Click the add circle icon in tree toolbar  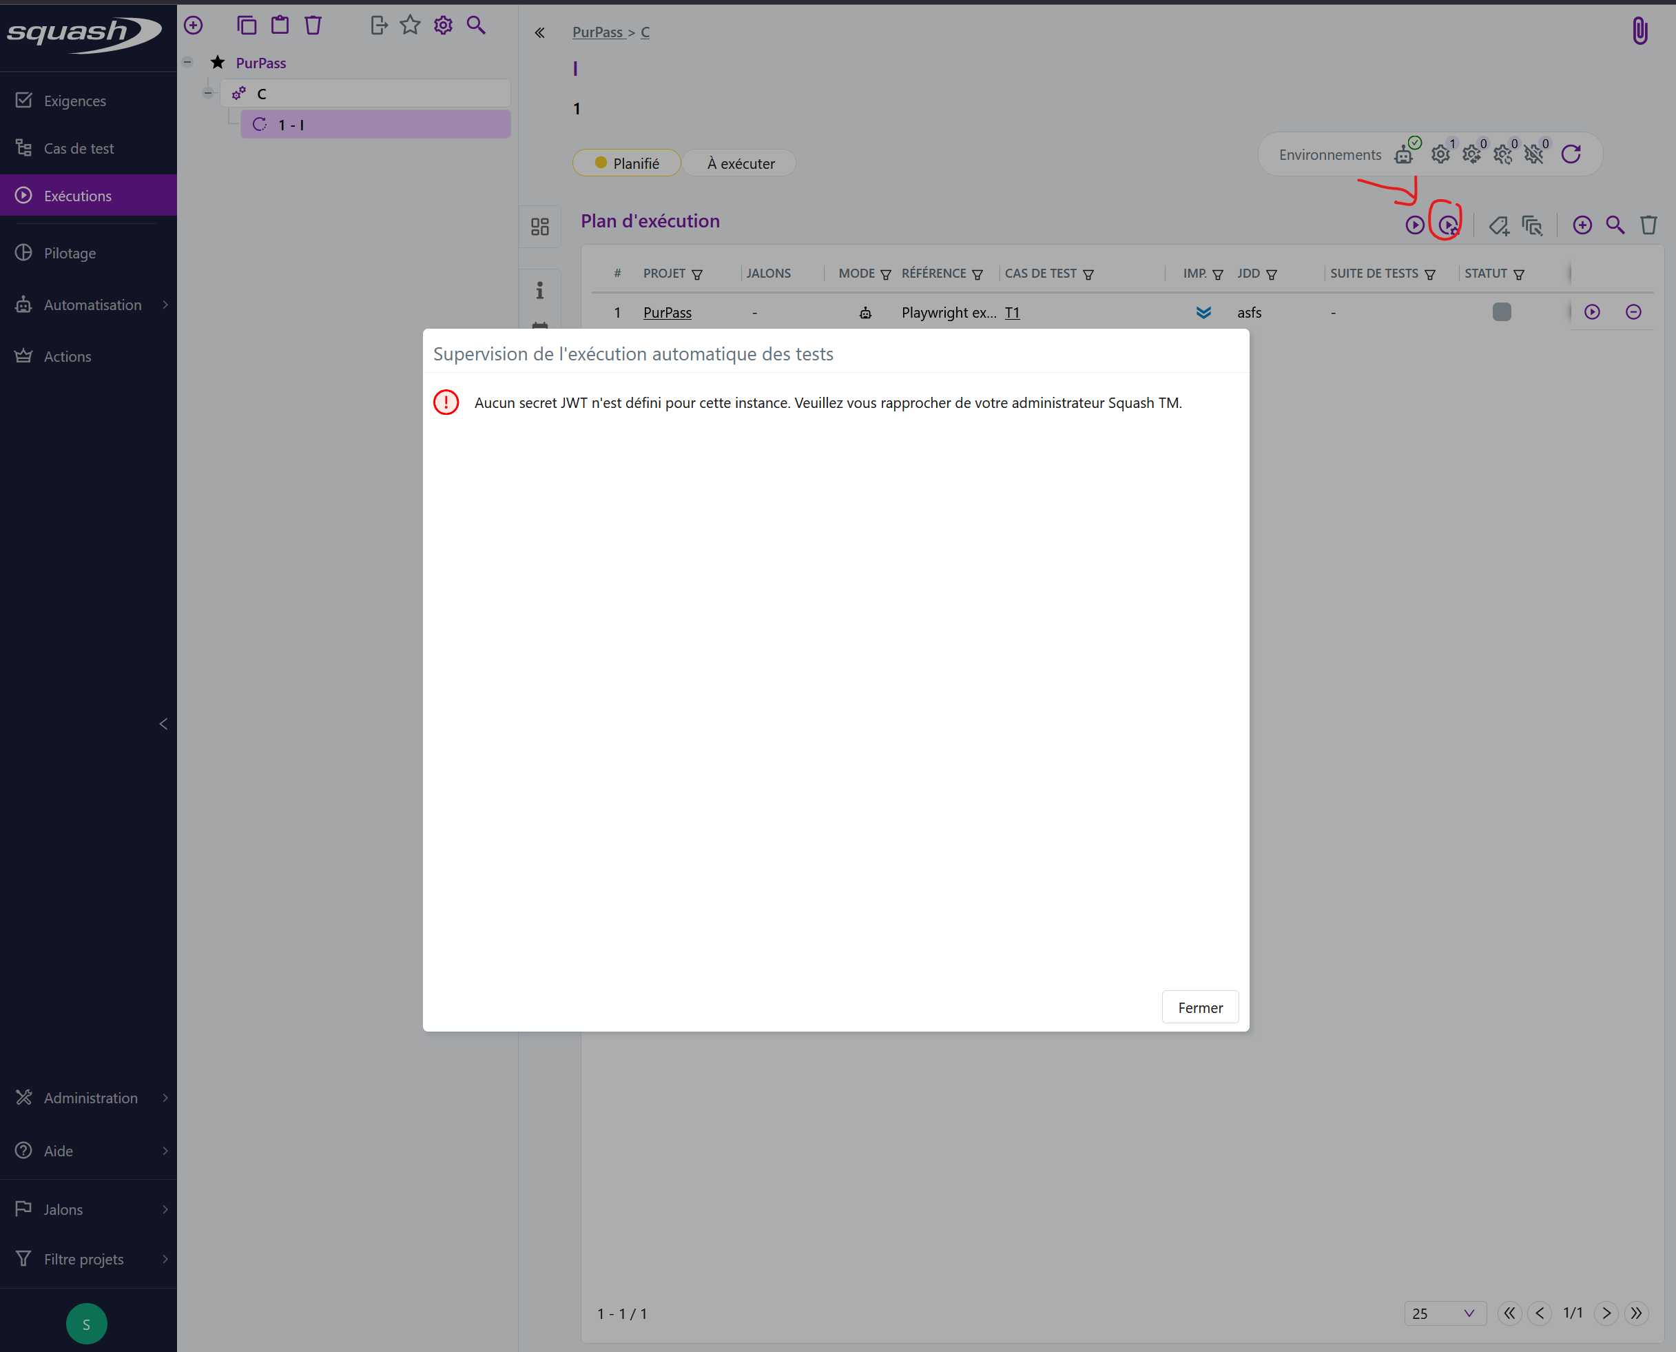coord(193,25)
